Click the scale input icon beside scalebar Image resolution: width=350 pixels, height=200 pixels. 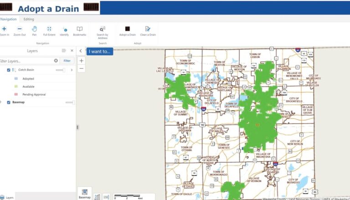(x=107, y=197)
